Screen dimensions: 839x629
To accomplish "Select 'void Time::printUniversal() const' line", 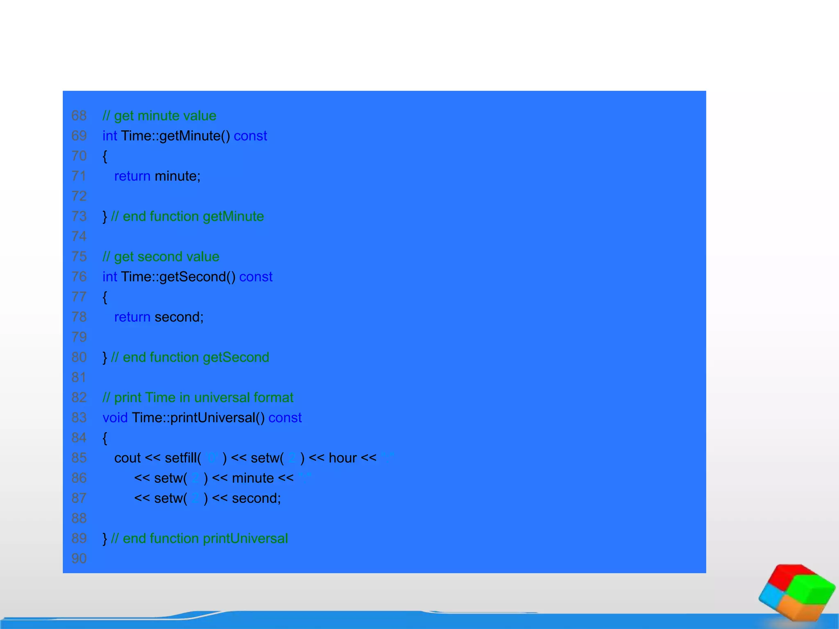I will [x=202, y=418].
